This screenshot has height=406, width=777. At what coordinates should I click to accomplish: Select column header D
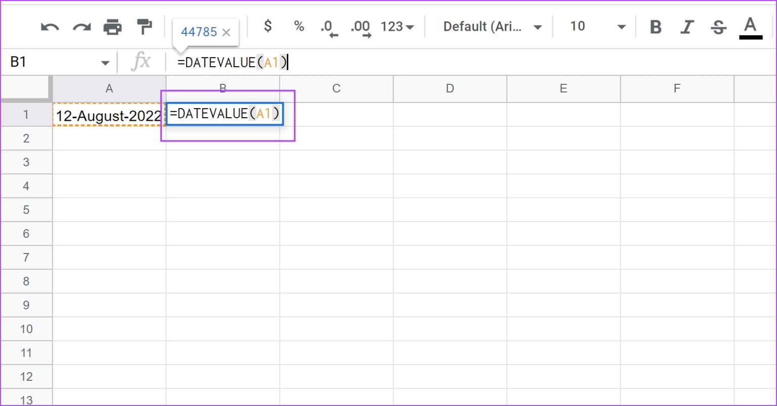450,88
